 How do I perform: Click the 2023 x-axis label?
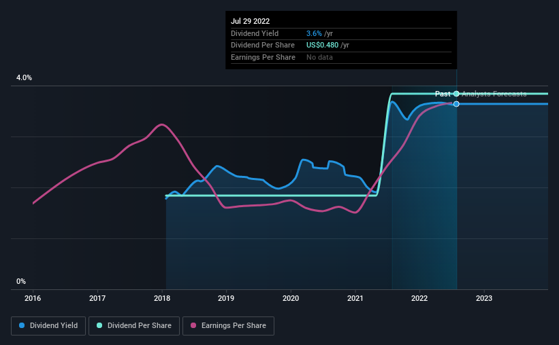484,298
